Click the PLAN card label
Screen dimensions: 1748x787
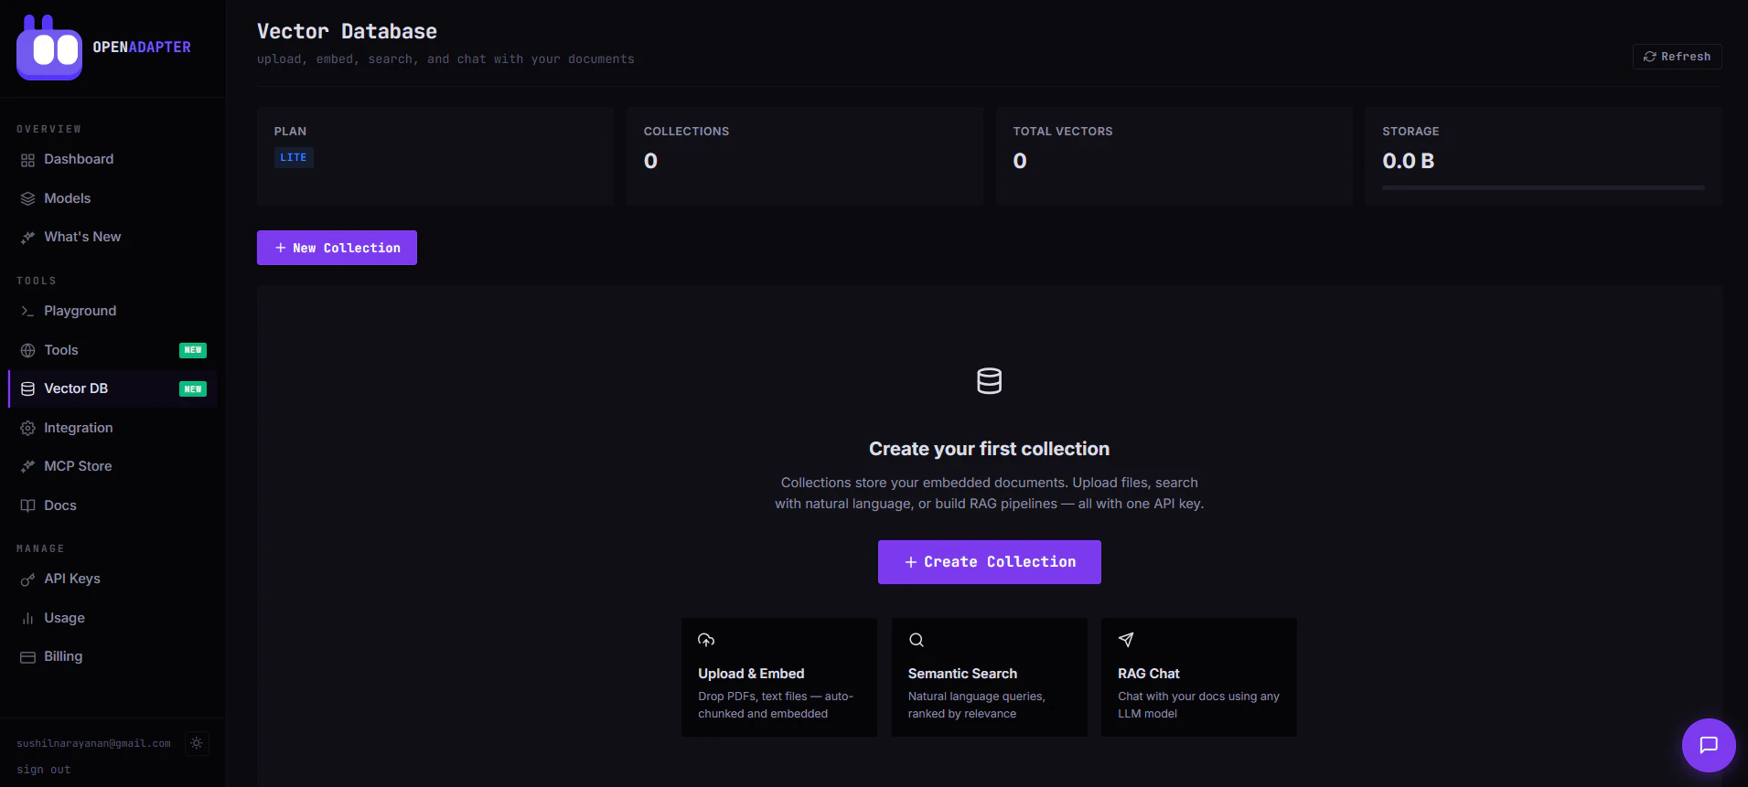[290, 132]
